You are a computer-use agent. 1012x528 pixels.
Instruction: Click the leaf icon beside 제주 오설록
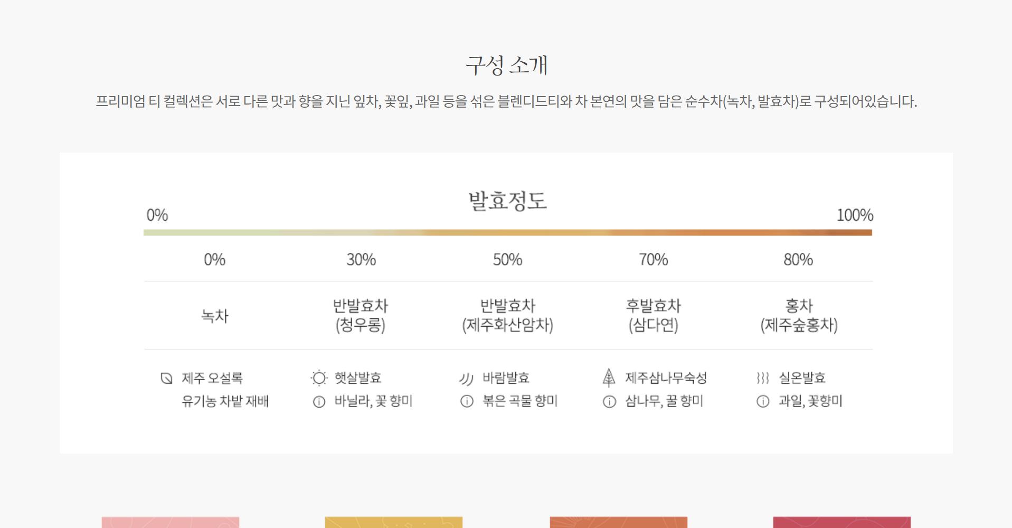tap(166, 378)
